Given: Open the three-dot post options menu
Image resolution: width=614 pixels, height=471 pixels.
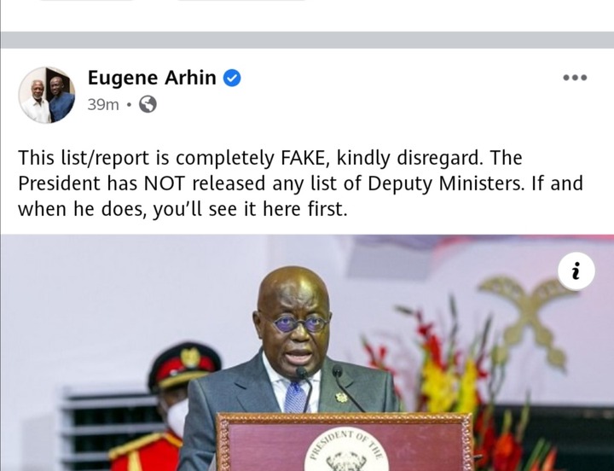Looking at the screenshot, I should [x=575, y=78].
